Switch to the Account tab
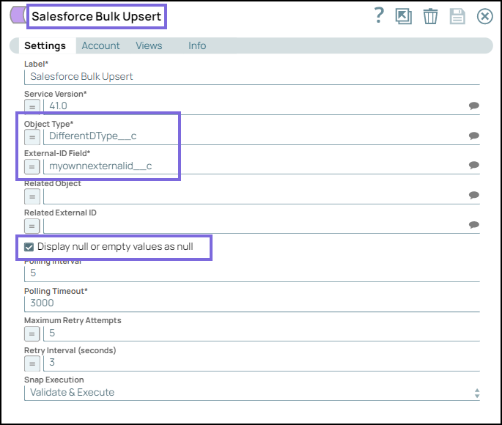 click(x=100, y=45)
